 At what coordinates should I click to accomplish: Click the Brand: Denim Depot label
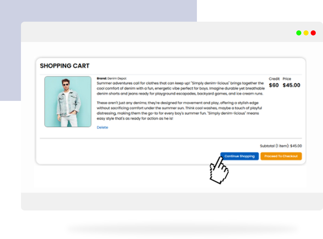tap(112, 78)
